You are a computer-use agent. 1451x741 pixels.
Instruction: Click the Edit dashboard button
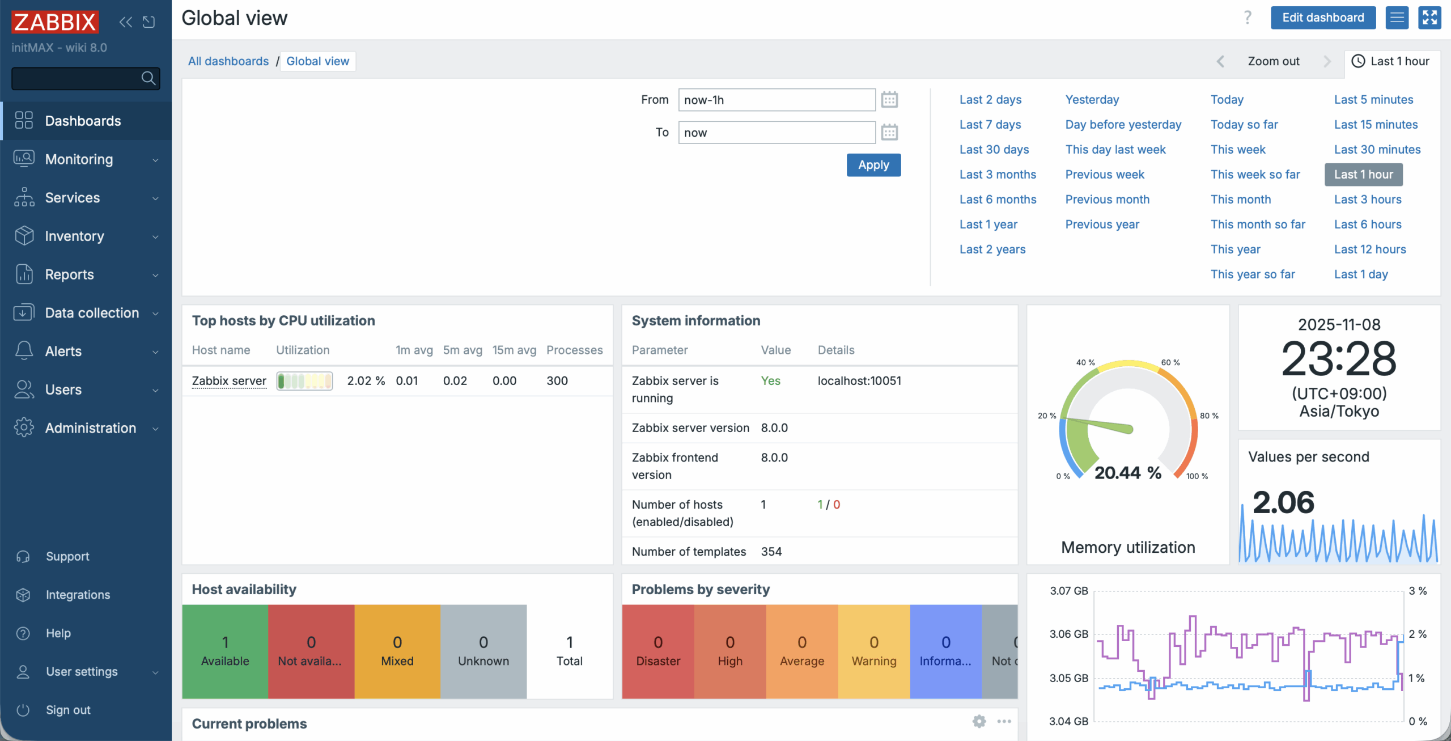pyautogui.click(x=1322, y=18)
